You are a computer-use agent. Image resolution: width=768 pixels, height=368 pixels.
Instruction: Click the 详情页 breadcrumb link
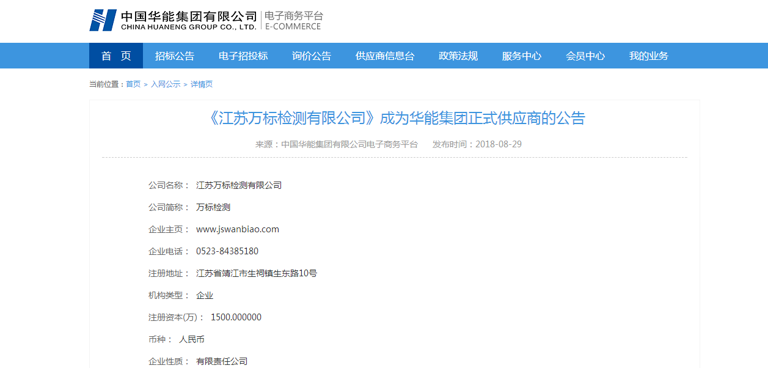click(x=202, y=84)
